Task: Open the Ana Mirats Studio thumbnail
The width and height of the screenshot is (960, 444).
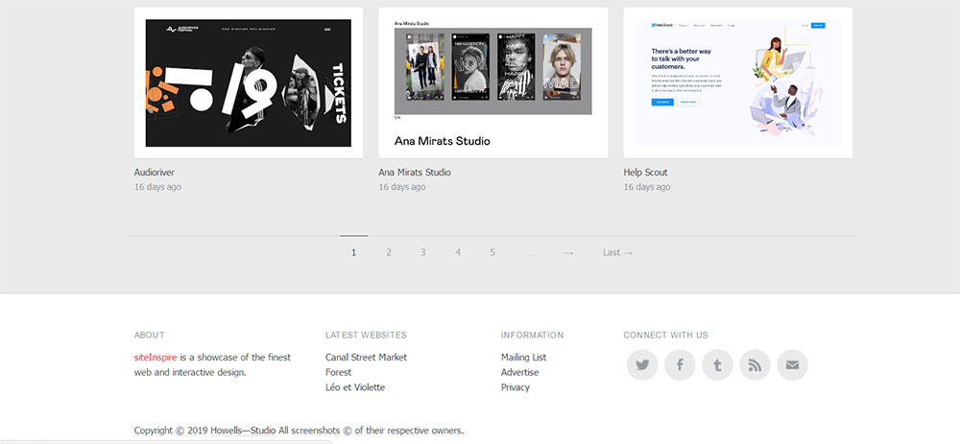Action: (493, 82)
